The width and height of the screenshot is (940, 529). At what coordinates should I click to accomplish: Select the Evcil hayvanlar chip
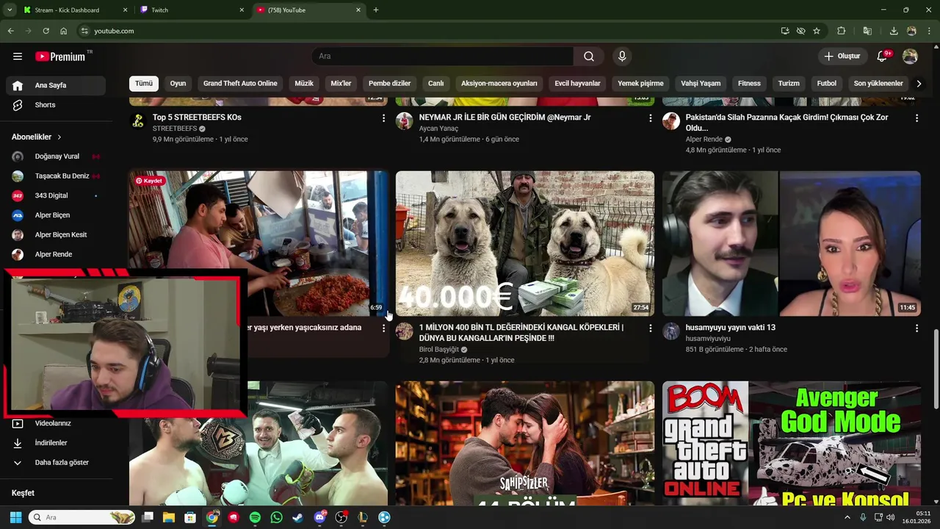578,84
